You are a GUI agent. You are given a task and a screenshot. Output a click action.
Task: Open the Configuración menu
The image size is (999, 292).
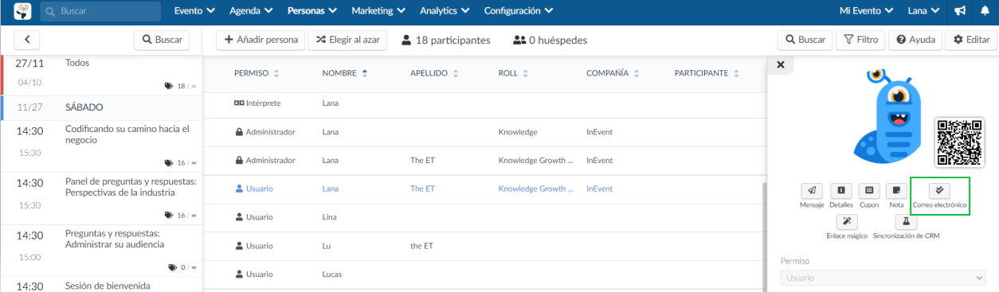pyautogui.click(x=519, y=11)
